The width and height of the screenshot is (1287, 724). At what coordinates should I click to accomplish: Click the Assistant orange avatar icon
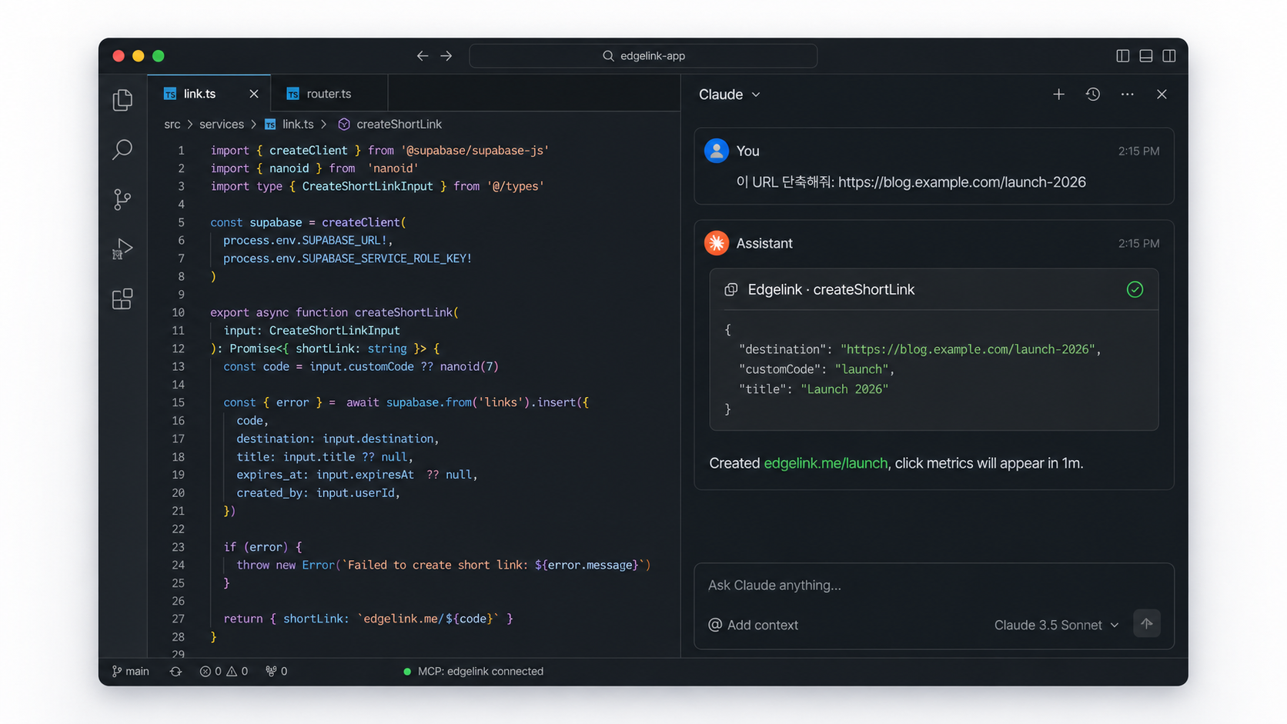[717, 243]
